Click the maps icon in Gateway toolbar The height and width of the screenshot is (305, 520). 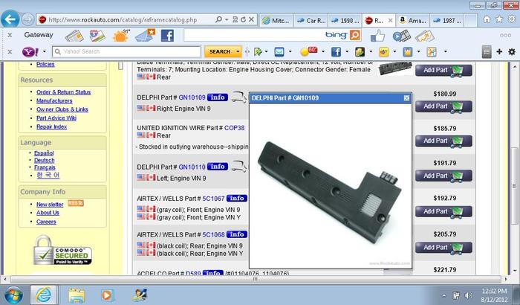(x=97, y=36)
